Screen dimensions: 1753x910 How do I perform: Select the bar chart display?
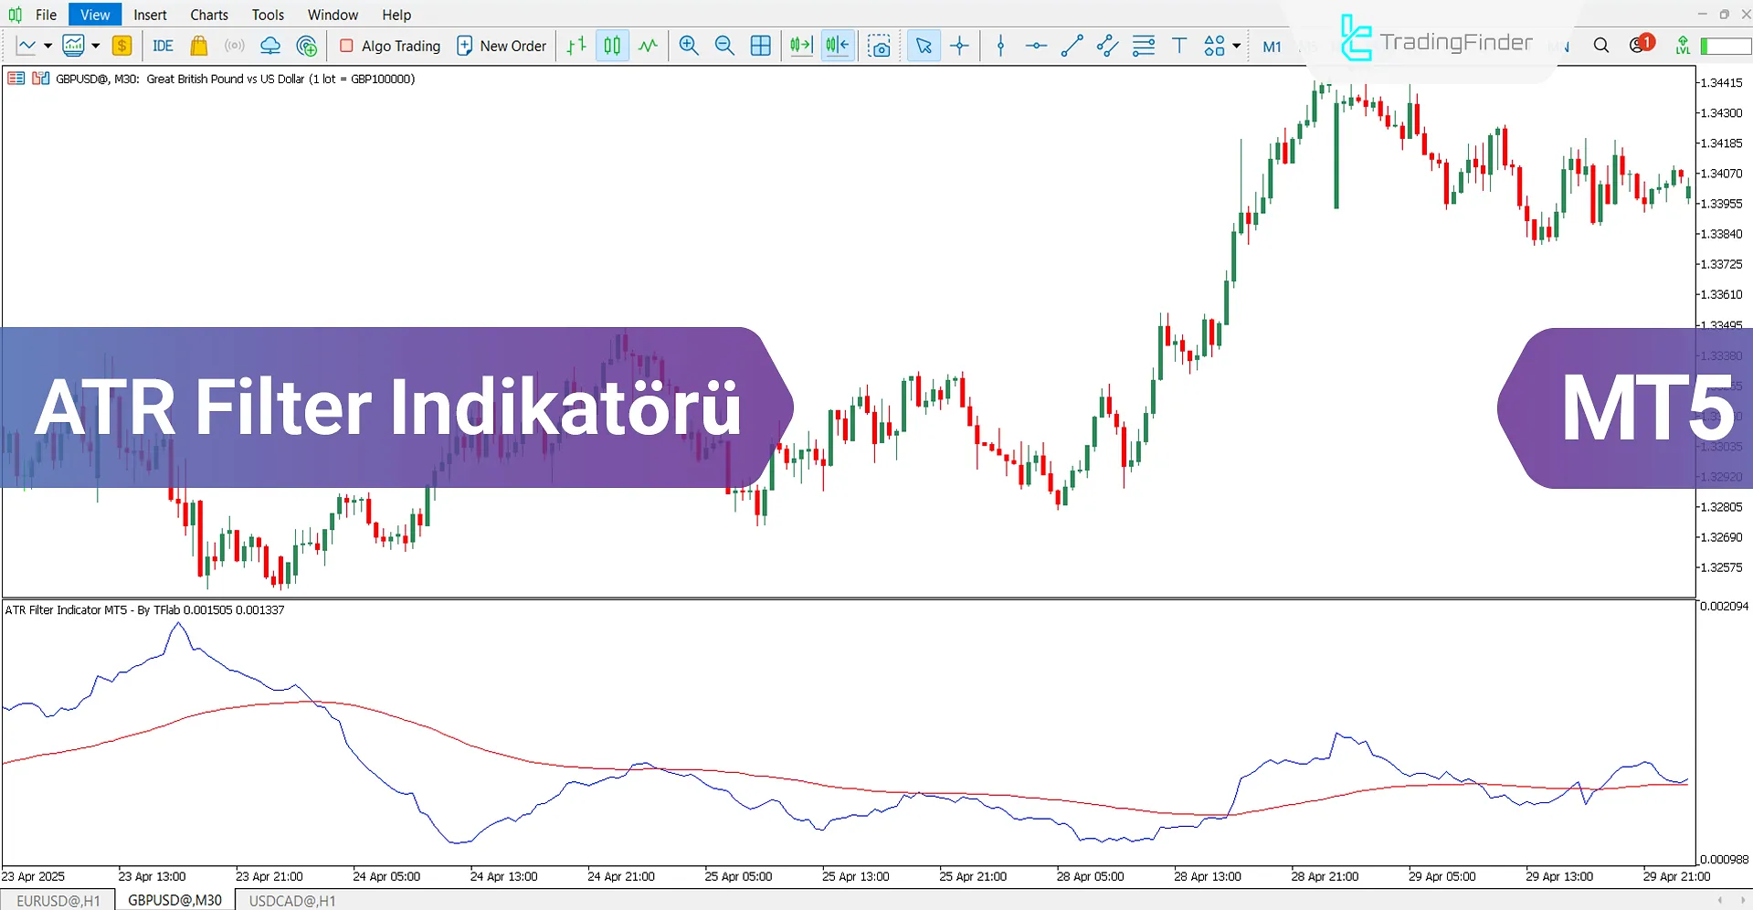[575, 45]
